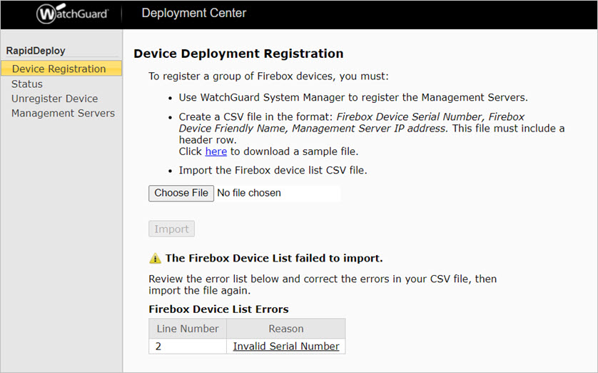Click the 'No file chosen' text
The height and width of the screenshot is (373, 598).
pos(249,193)
